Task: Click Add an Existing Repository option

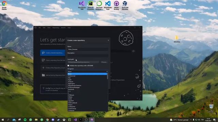Action: click(53, 75)
